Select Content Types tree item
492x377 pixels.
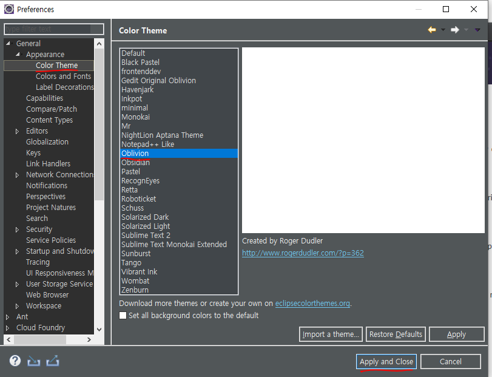[49, 120]
